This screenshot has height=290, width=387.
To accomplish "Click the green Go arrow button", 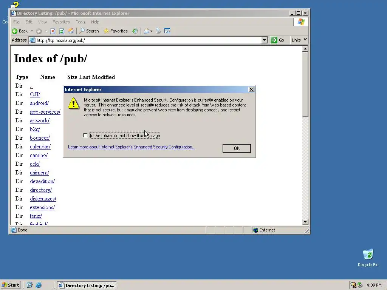I will [x=274, y=40].
